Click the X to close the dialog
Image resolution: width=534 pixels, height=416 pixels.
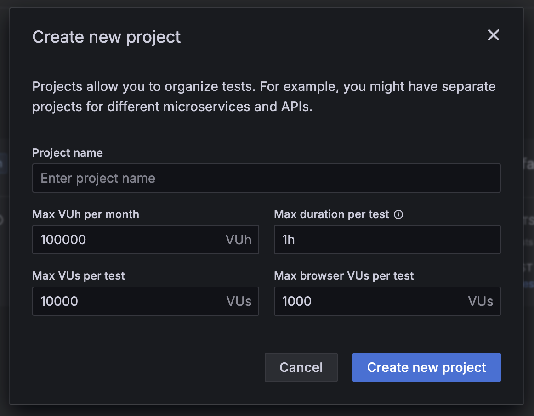(493, 35)
